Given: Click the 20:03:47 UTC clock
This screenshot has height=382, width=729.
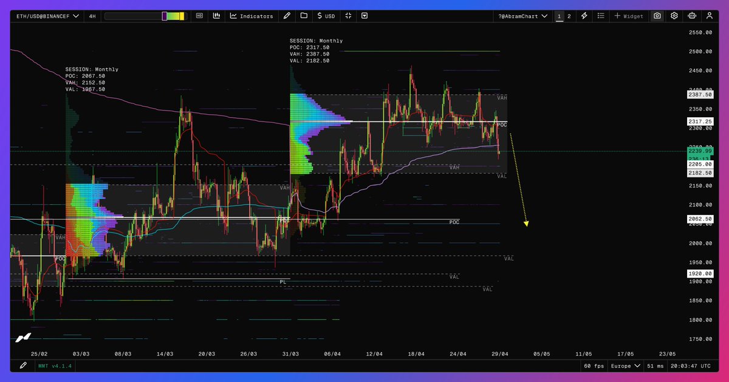Looking at the screenshot, I should [x=692, y=366].
